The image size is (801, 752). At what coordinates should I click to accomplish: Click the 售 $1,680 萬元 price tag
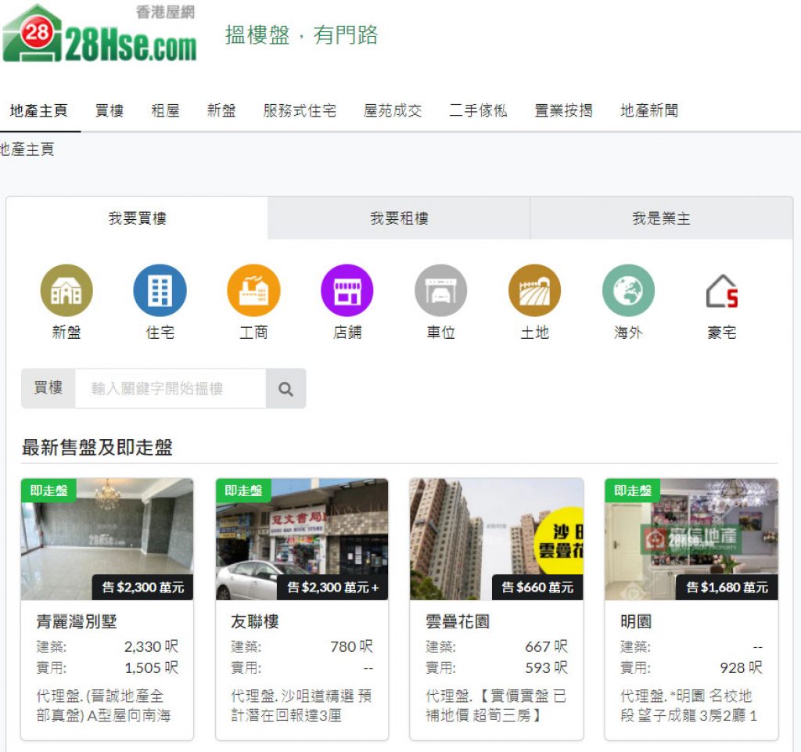pos(727,588)
